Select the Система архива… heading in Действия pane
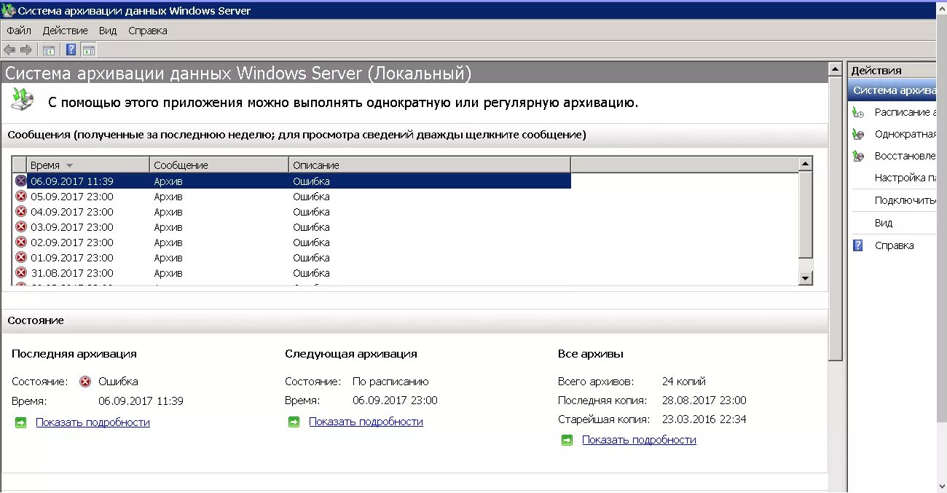This screenshot has width=947, height=493. point(893,90)
